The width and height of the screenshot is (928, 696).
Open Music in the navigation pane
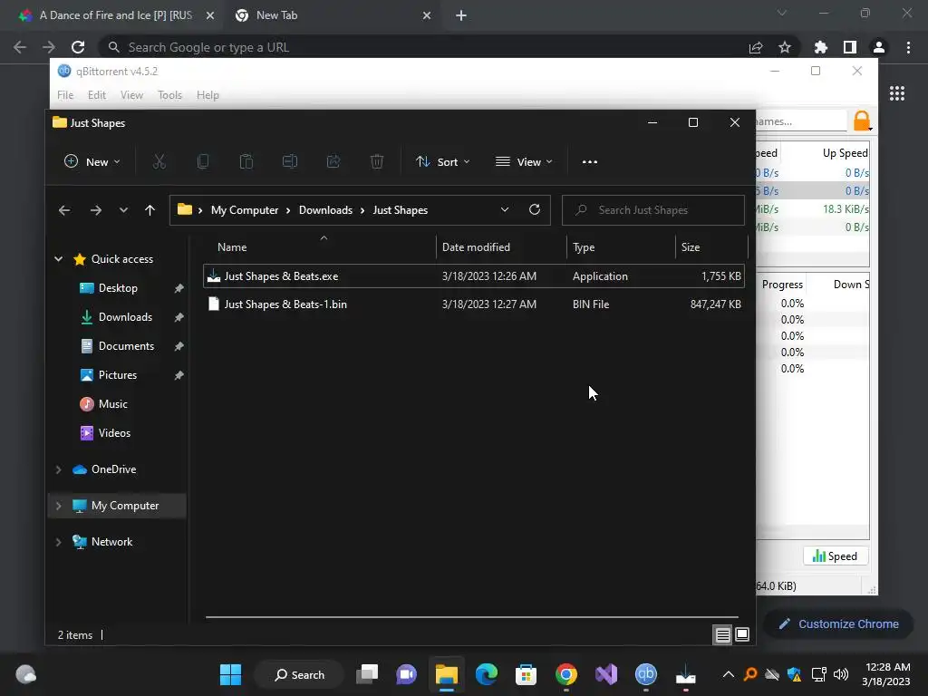pos(112,404)
